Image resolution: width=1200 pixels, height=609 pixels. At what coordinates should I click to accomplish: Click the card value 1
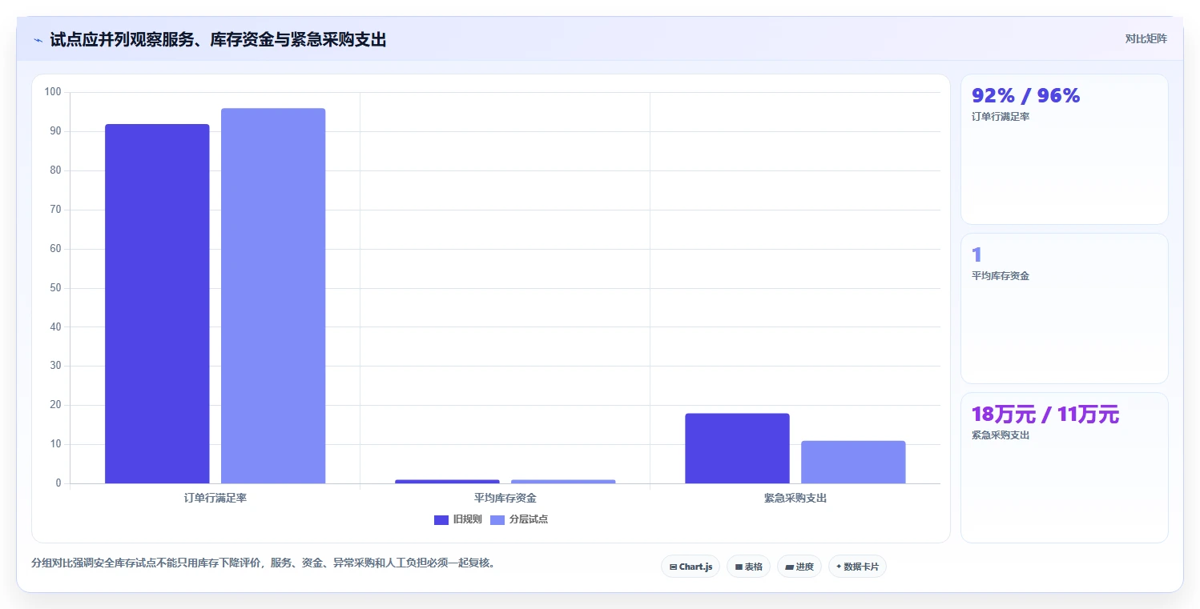(x=977, y=255)
